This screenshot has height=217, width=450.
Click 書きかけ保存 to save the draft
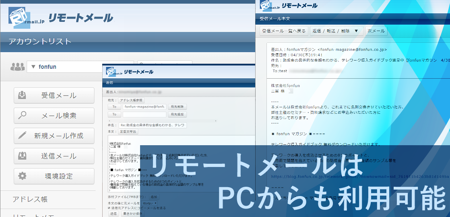pyautogui.click(x=132, y=214)
